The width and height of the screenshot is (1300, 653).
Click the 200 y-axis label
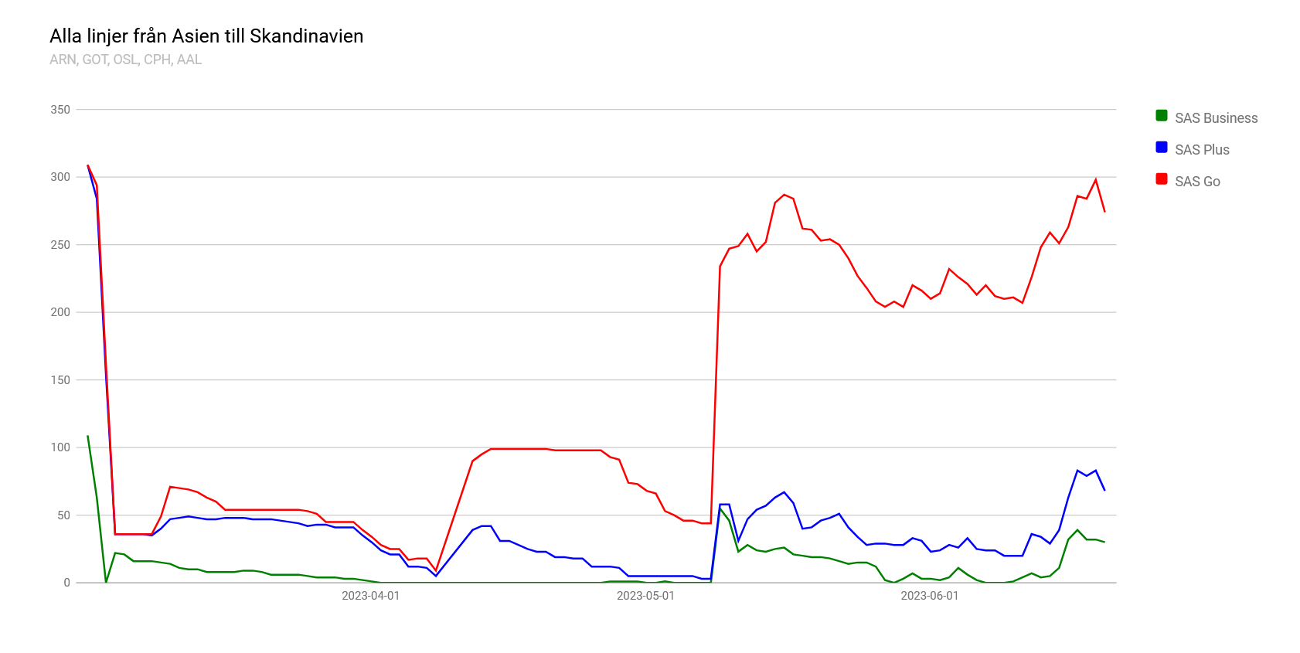point(60,312)
